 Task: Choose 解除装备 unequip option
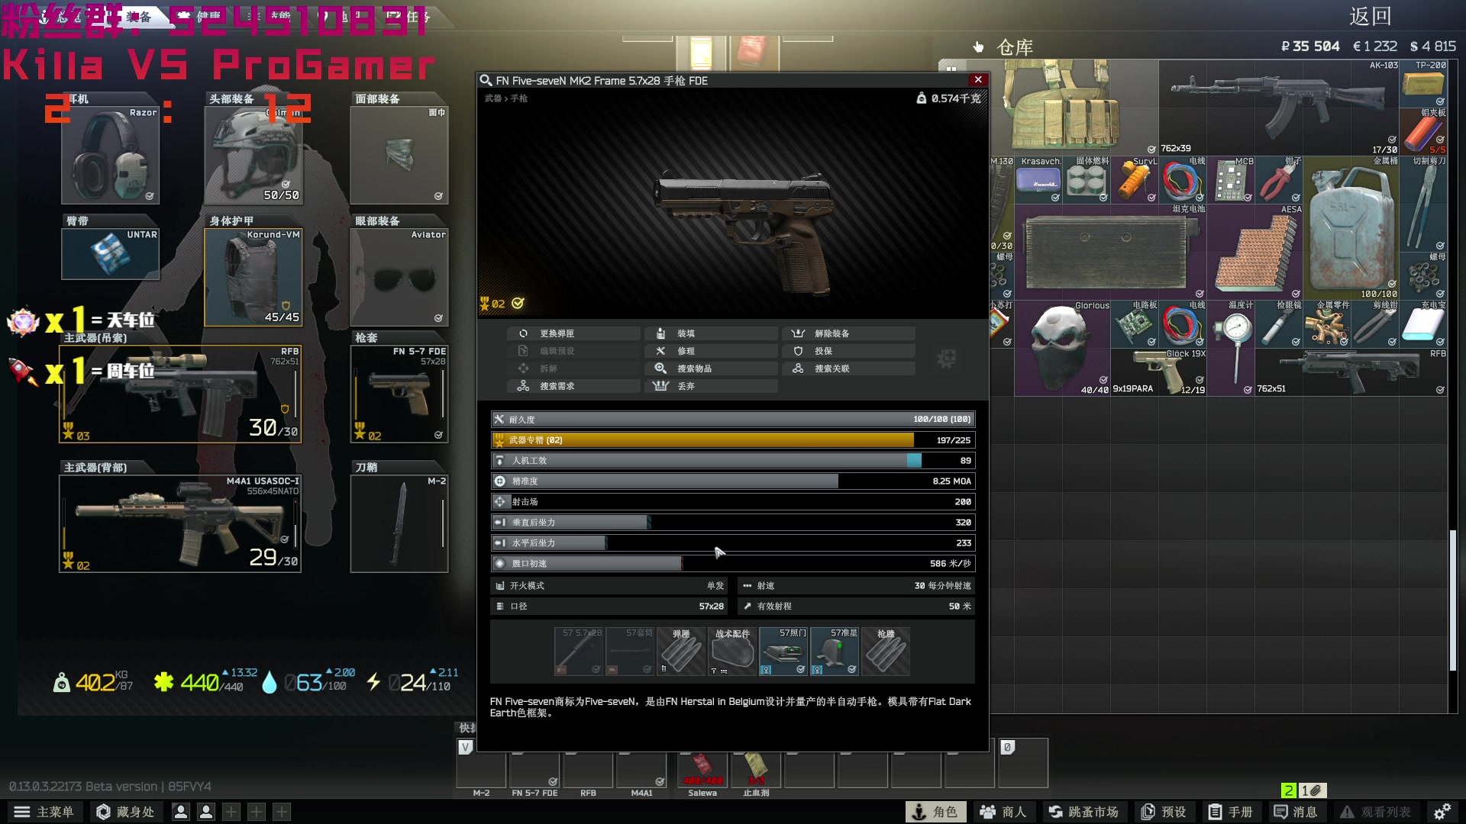(848, 333)
